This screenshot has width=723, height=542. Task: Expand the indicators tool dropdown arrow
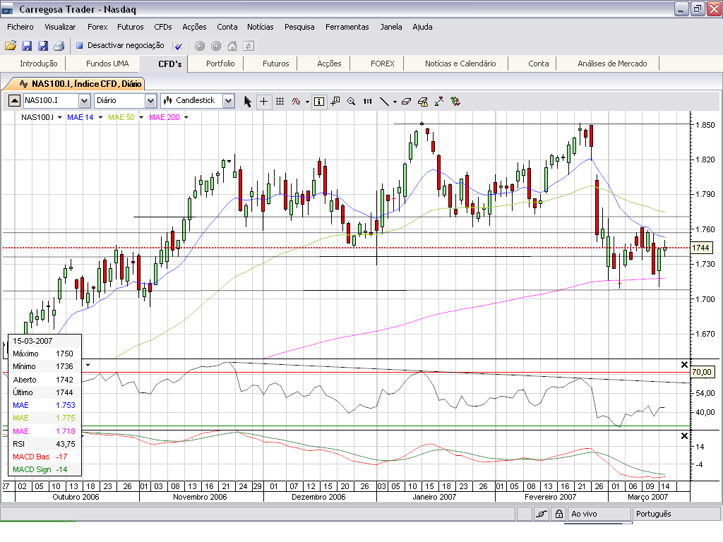(308, 102)
